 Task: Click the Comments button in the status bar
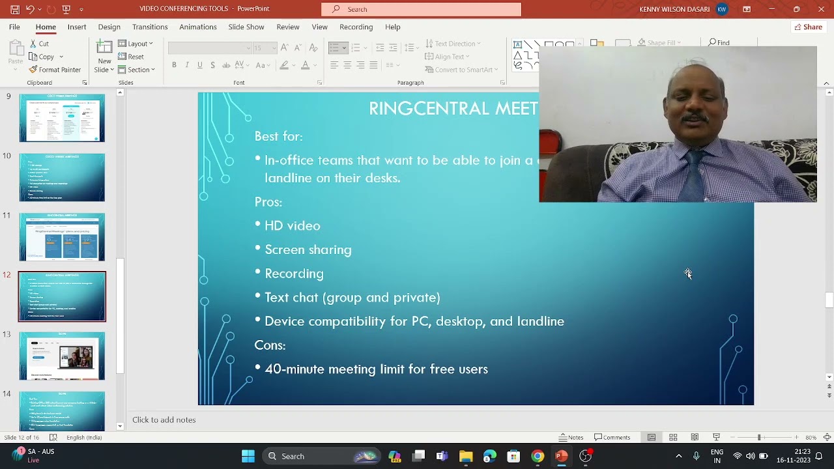click(612, 437)
